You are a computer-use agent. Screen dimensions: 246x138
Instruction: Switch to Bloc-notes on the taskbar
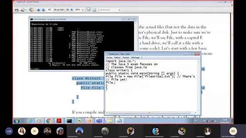coord(119,121)
